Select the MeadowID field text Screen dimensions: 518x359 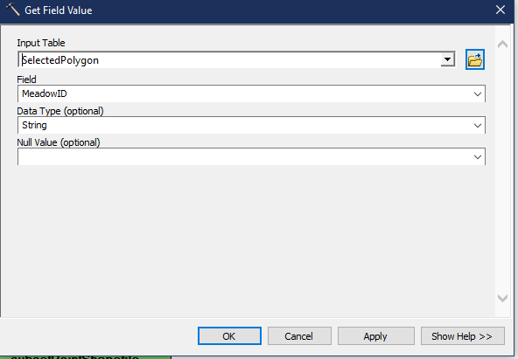point(45,93)
